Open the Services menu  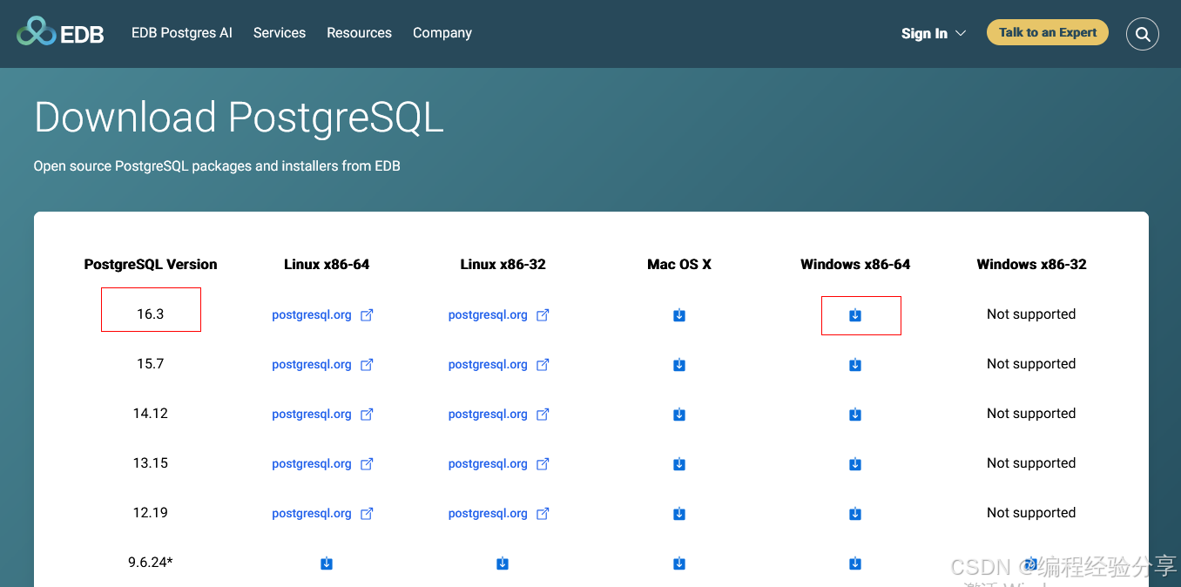pos(280,33)
